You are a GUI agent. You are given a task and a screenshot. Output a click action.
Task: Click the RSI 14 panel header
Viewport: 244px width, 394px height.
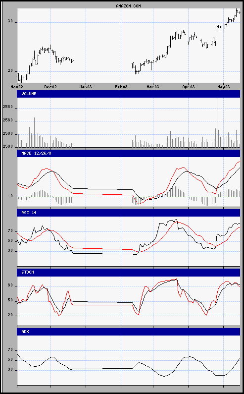[128, 213]
